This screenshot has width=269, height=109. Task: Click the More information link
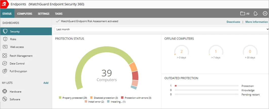pos(257,22)
